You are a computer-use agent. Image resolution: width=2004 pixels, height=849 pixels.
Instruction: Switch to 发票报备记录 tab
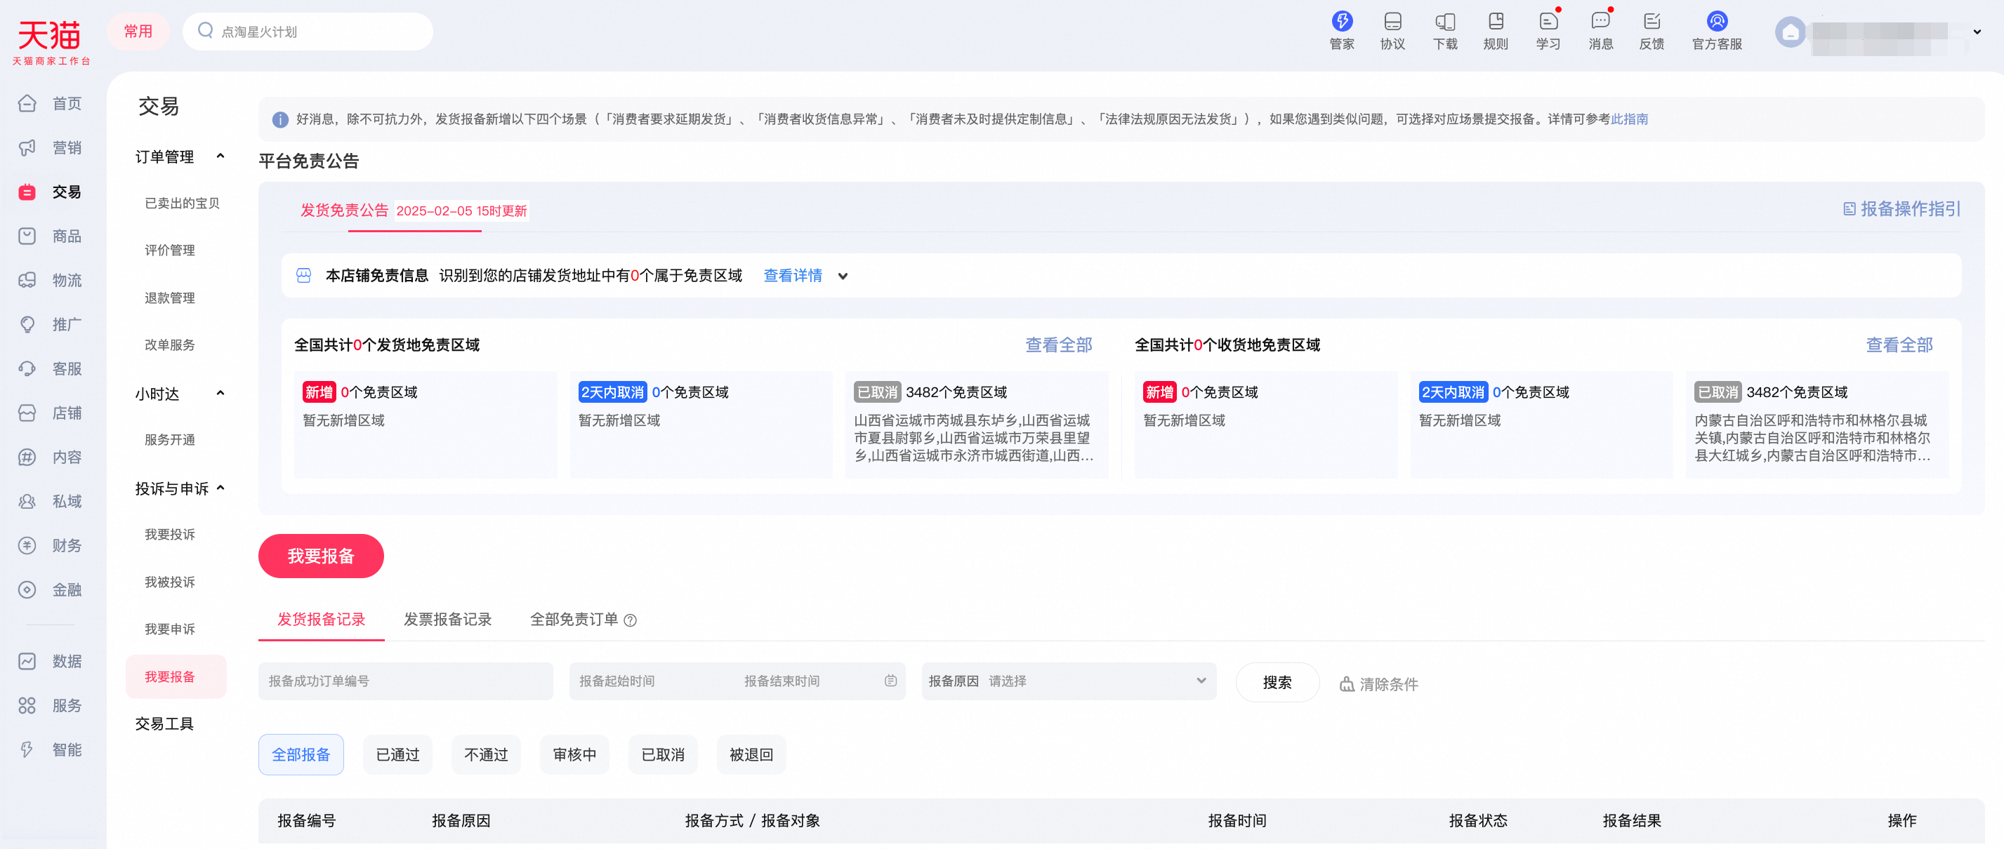[447, 620]
